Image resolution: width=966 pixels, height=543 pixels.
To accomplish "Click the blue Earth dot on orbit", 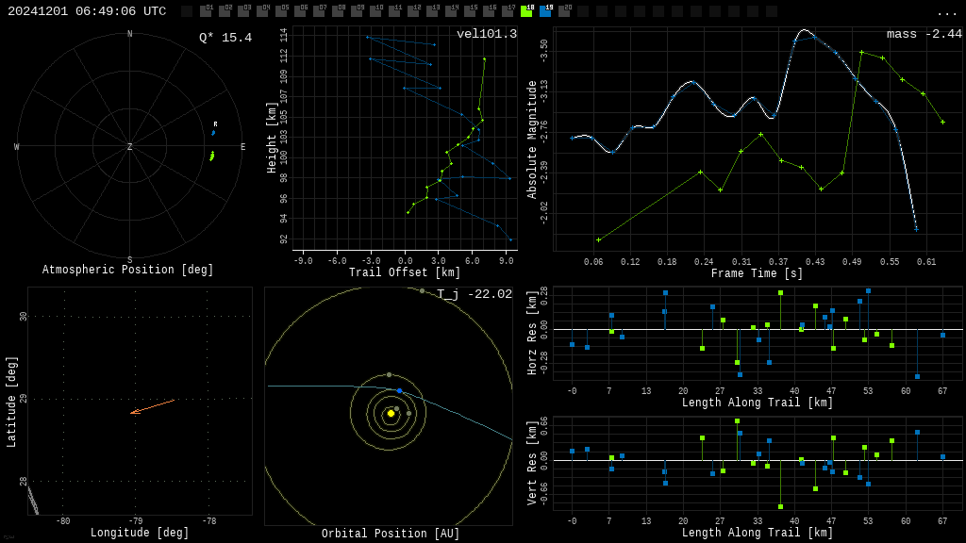I will (399, 391).
